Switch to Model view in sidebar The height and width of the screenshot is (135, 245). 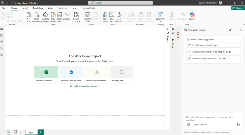click(x=2, y=42)
